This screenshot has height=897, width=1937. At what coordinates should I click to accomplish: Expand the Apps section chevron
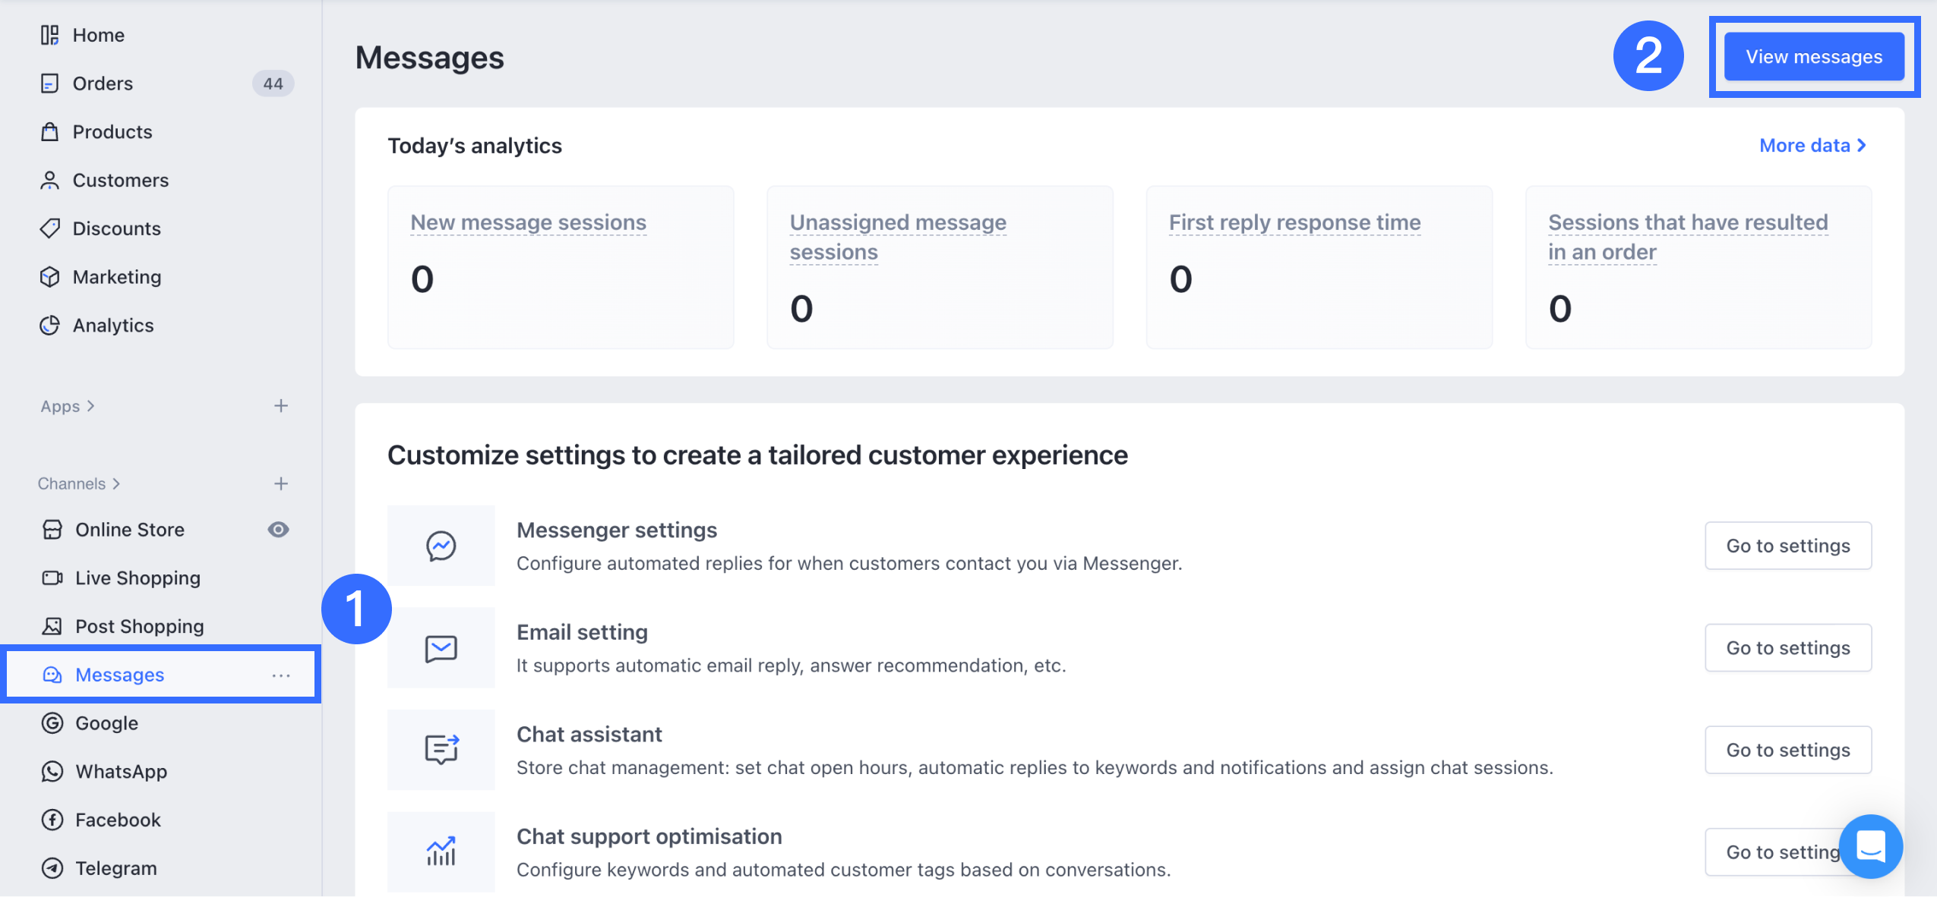[x=91, y=406]
